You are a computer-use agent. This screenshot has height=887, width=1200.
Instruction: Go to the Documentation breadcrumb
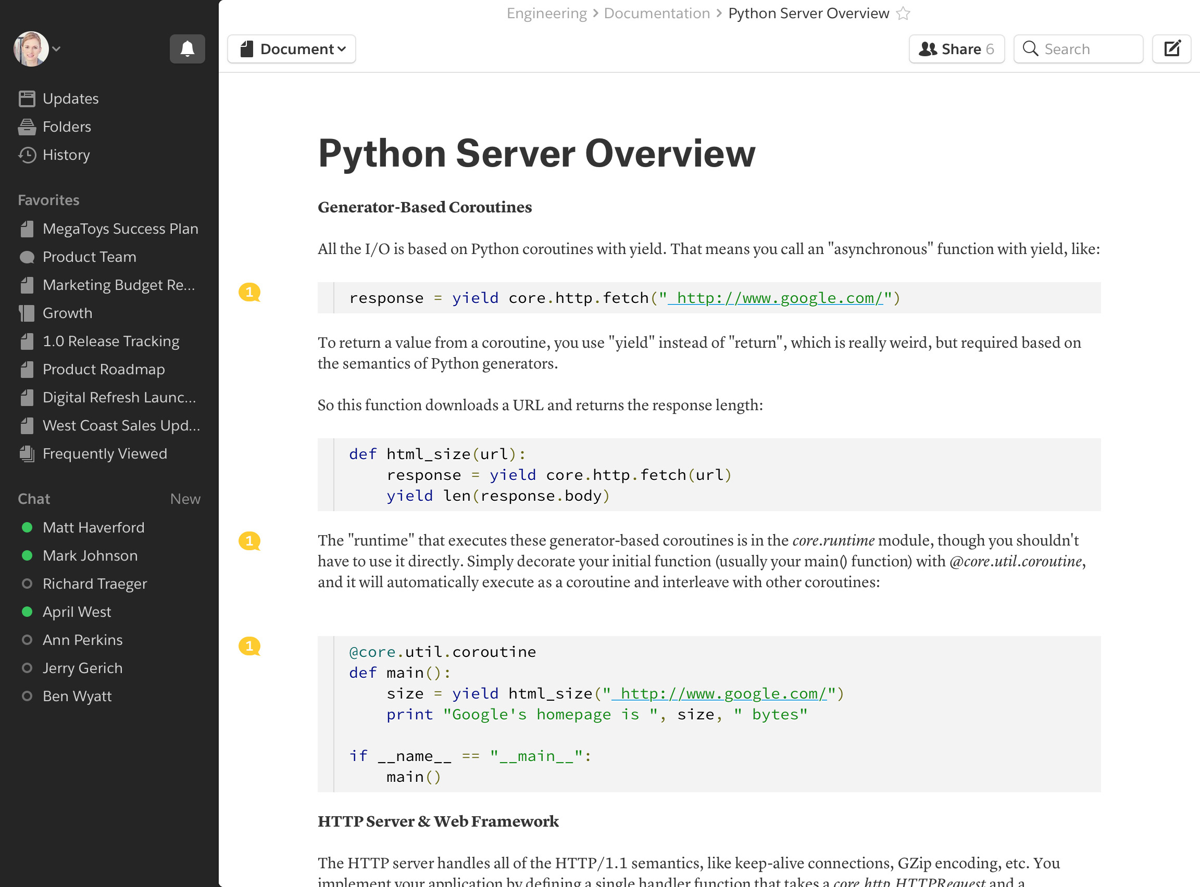click(x=656, y=14)
